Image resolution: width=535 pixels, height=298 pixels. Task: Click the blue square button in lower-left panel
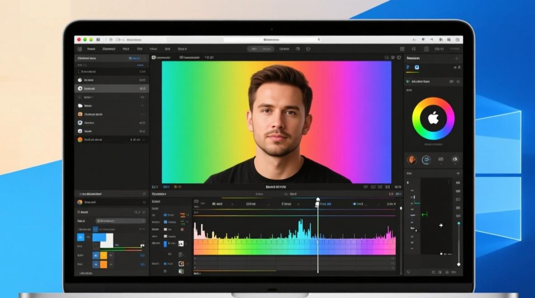coord(81,237)
